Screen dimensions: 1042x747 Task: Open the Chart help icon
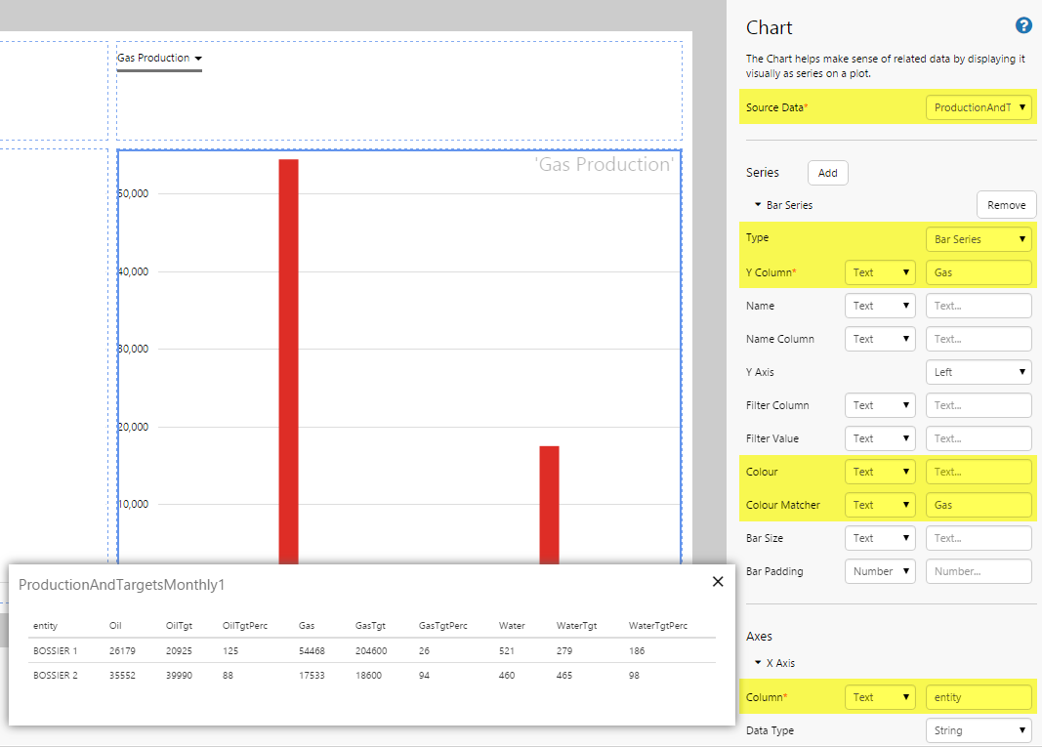point(1023,26)
